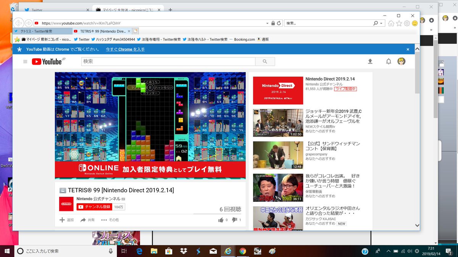458x257 pixels.
Task: Click 追加 add-to button
Action: coord(67,220)
